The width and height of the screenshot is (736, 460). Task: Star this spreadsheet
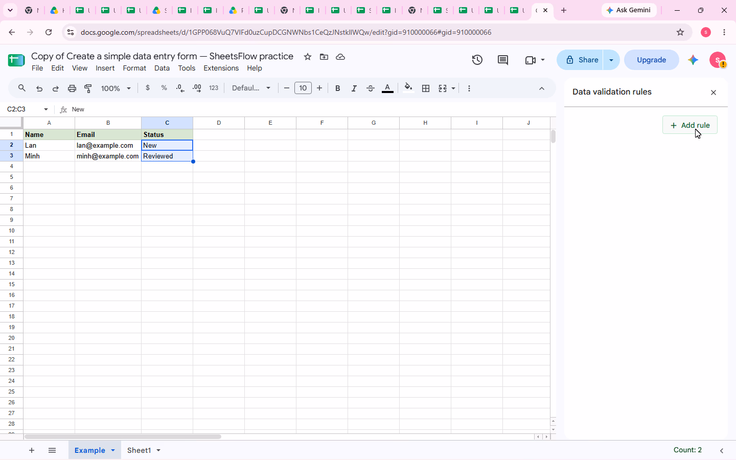pos(308,57)
